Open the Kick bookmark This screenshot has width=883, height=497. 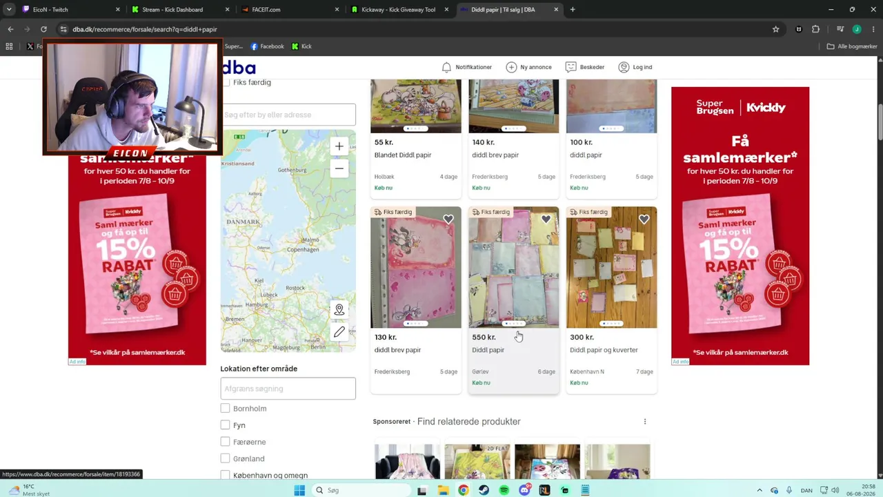coord(301,46)
